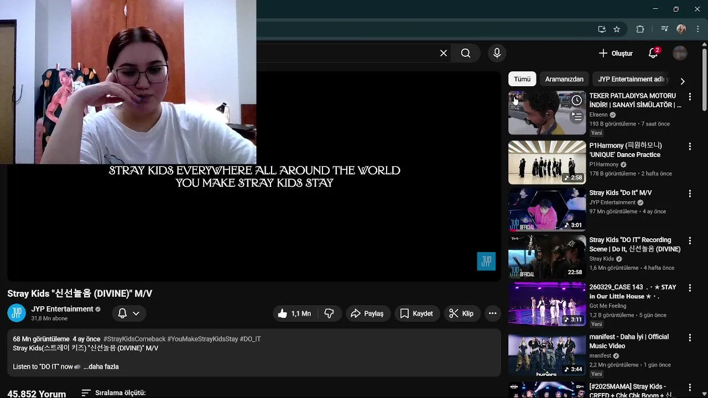Open the YouTube account avatar menu
Image resolution: width=708 pixels, height=398 pixels.
point(680,53)
